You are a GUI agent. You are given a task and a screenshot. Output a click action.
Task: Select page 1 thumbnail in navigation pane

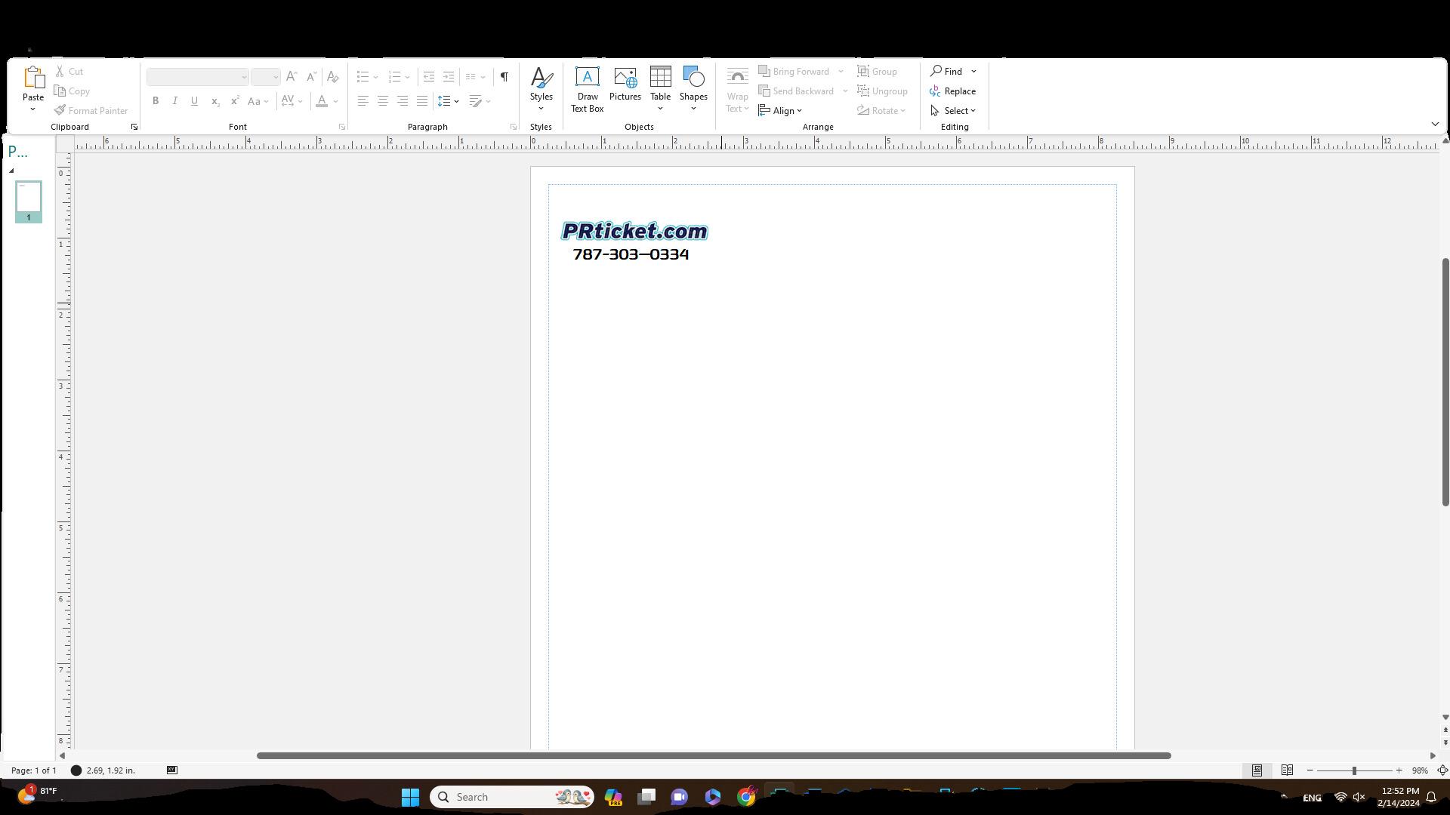(29, 198)
